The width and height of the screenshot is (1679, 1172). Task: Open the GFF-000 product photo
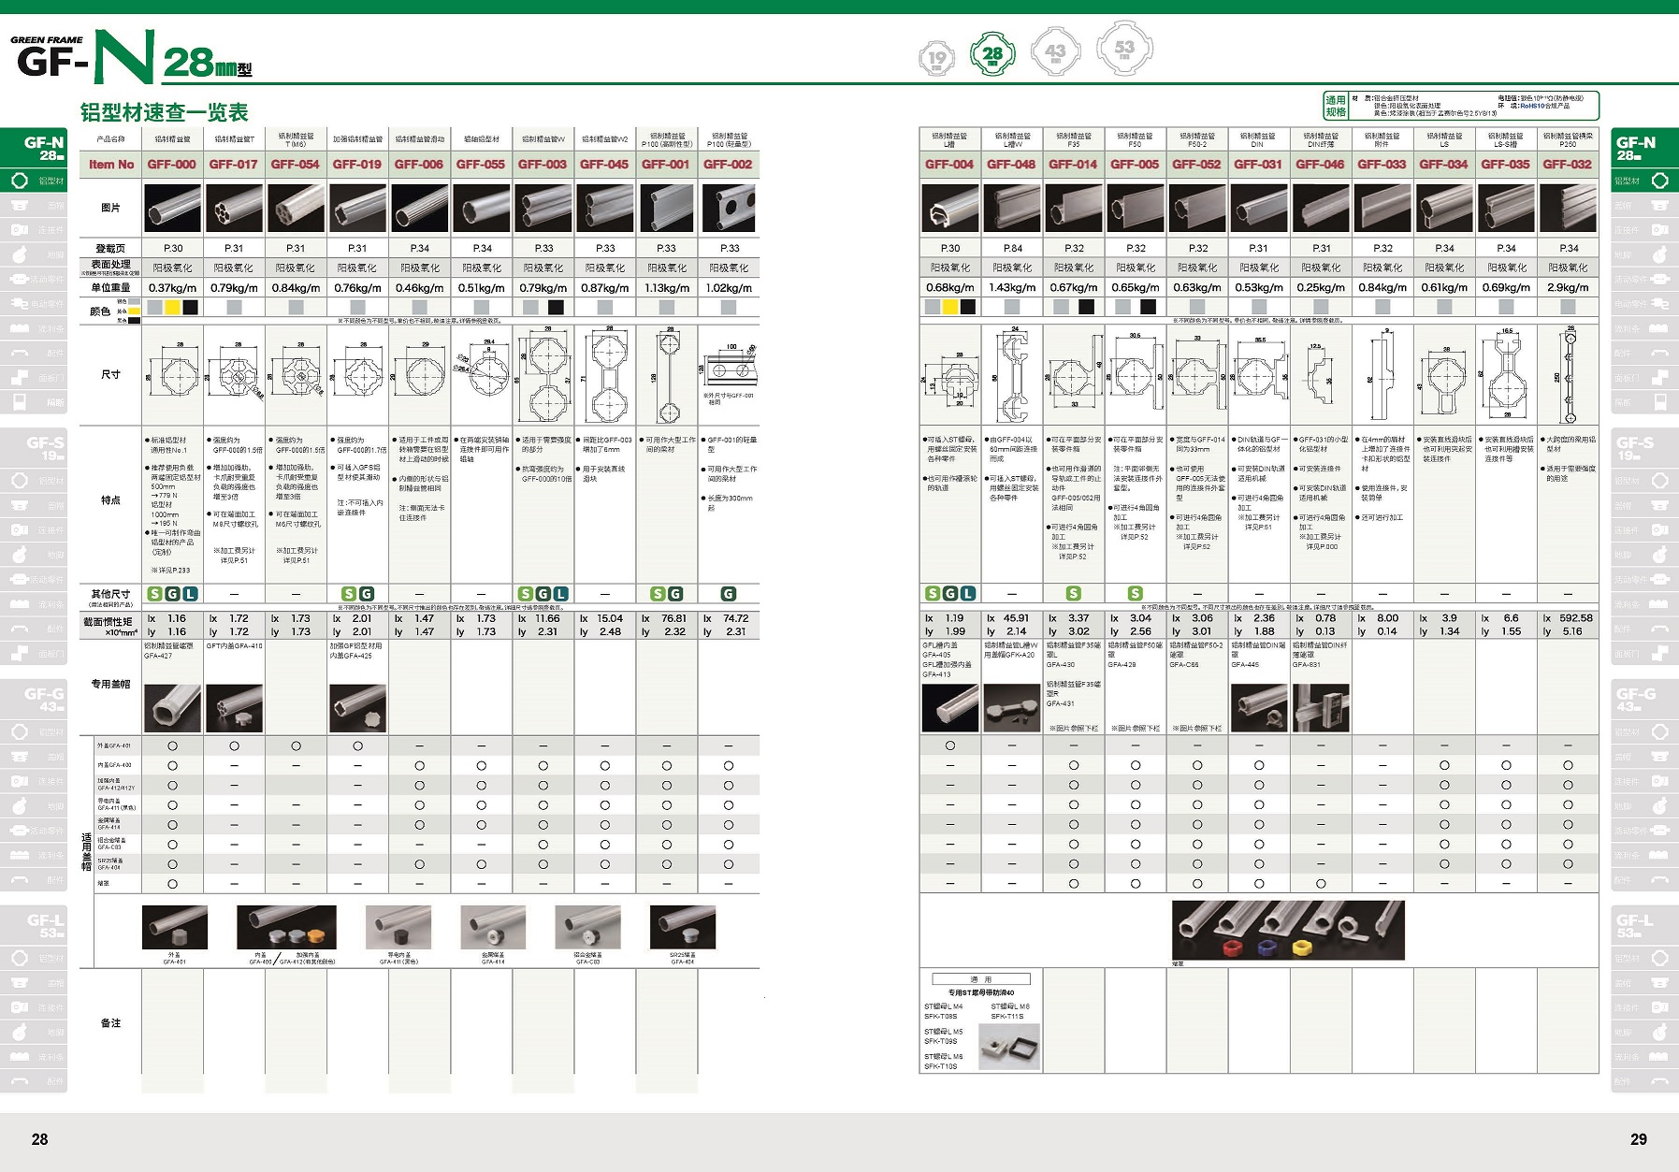172,208
